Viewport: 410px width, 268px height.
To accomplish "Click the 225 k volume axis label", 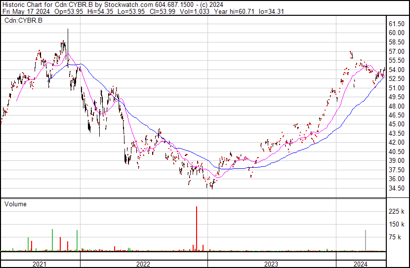I will click(397, 211).
